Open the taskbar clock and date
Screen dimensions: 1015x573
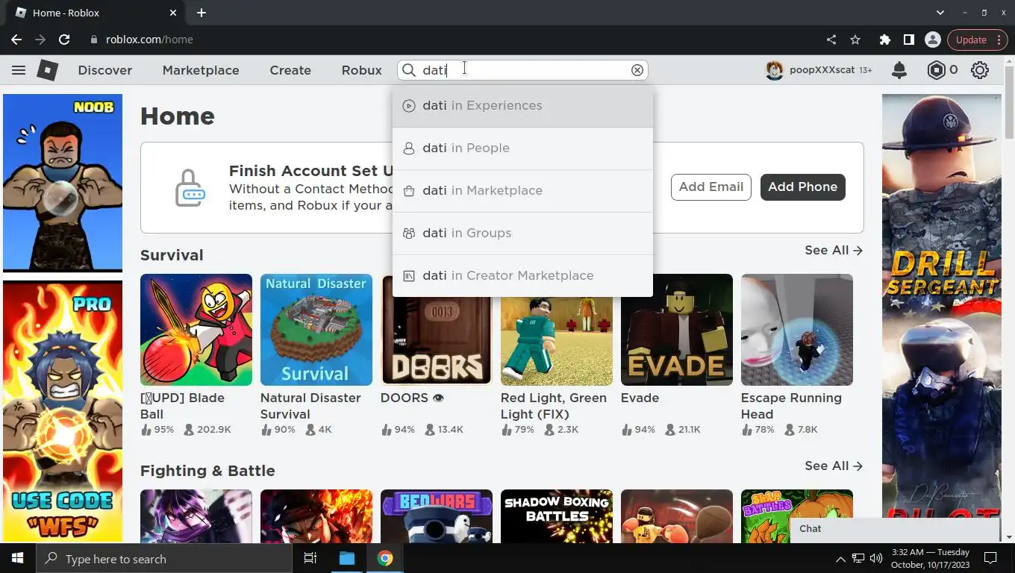(930, 558)
